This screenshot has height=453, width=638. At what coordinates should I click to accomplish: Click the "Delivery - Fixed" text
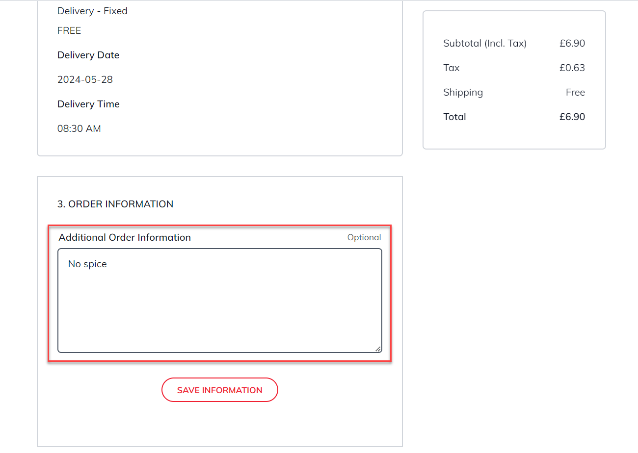point(92,11)
